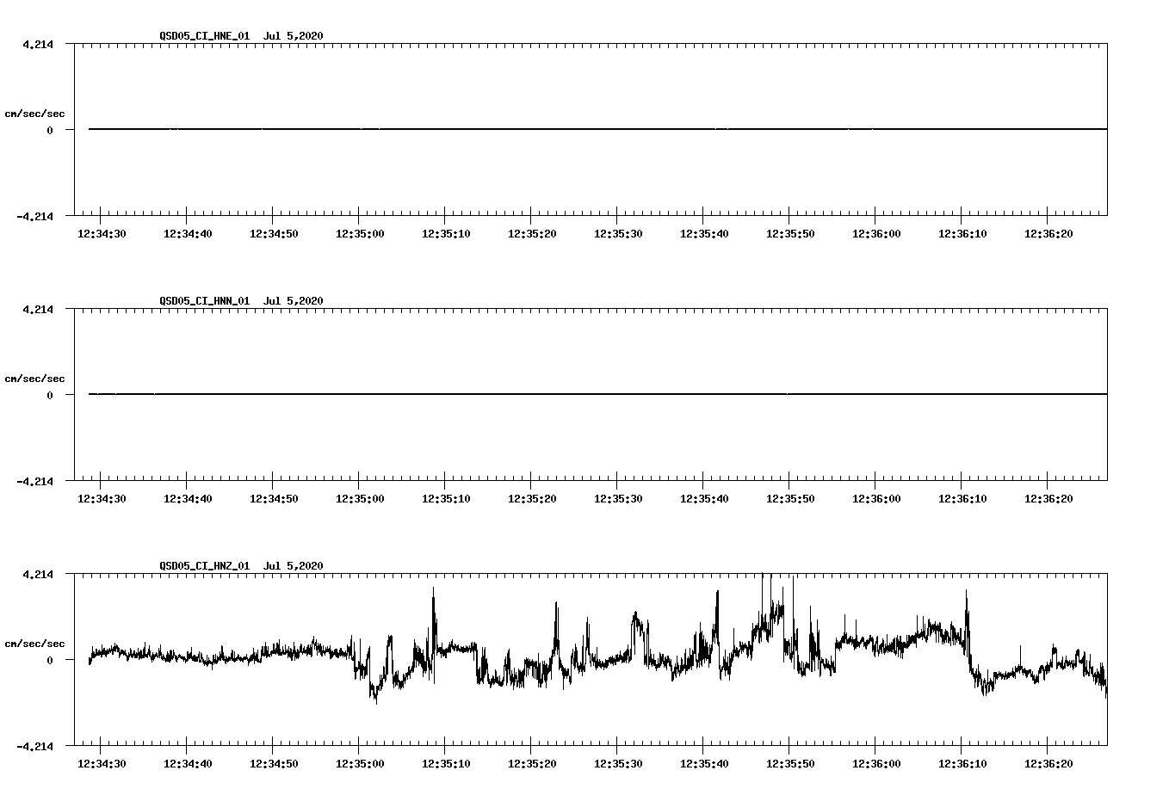Select 12:34:50 time label under HNN plot
Viewport: 1169px width, 795px height.
coord(274,499)
